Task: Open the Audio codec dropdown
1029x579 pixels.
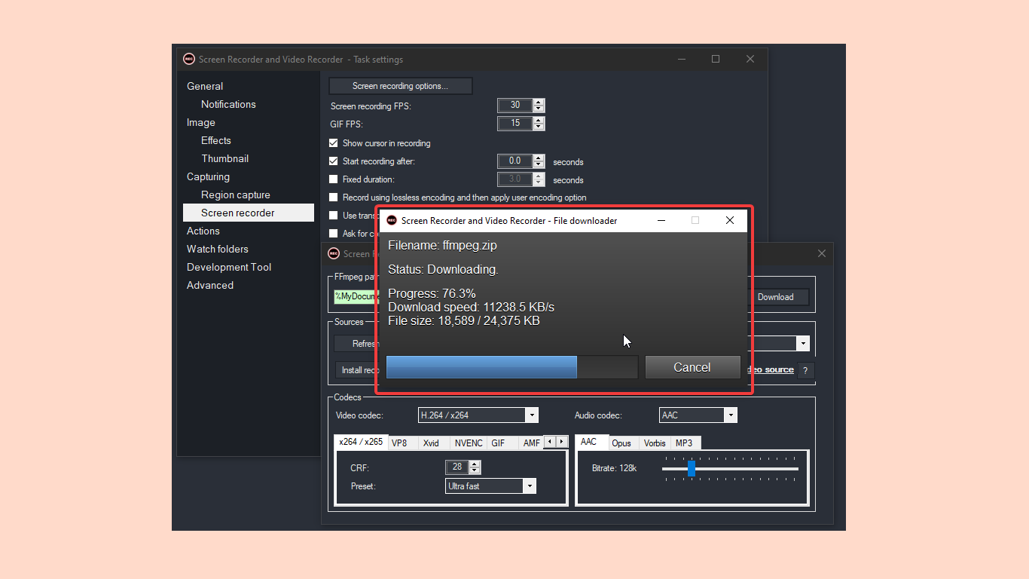Action: pyautogui.click(x=730, y=415)
